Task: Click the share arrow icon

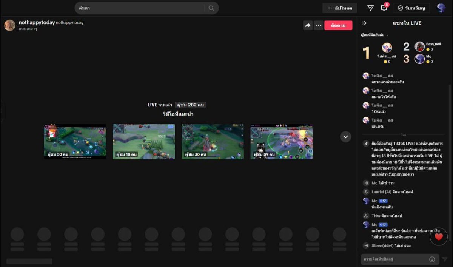Action: coord(308,25)
